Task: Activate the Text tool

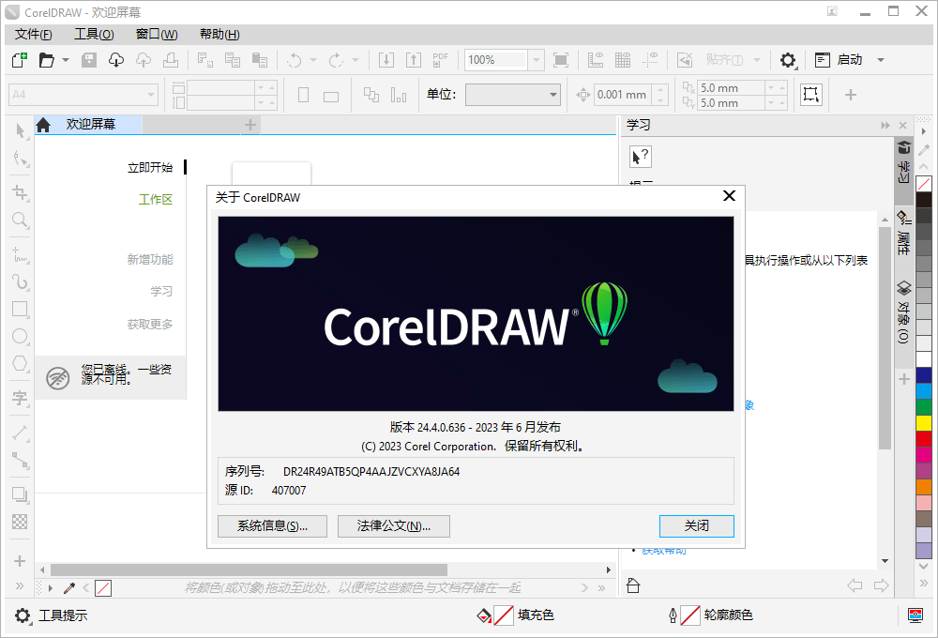Action: 19,399
